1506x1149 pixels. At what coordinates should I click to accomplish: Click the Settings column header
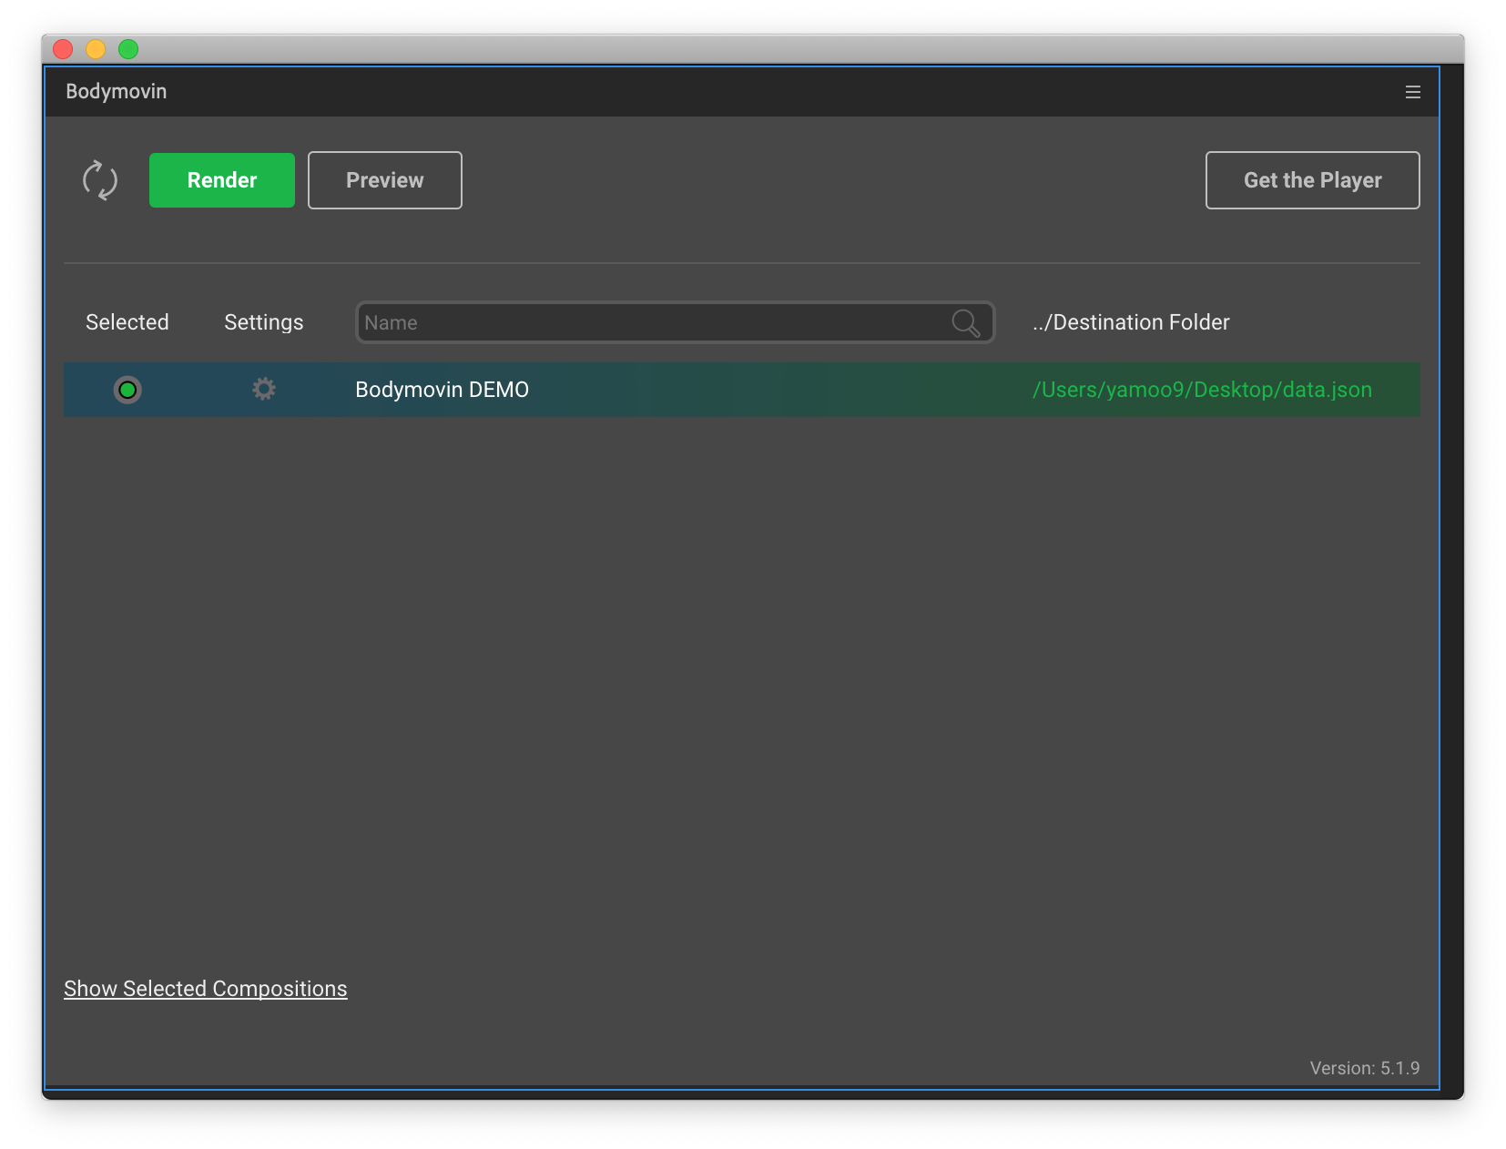264,322
